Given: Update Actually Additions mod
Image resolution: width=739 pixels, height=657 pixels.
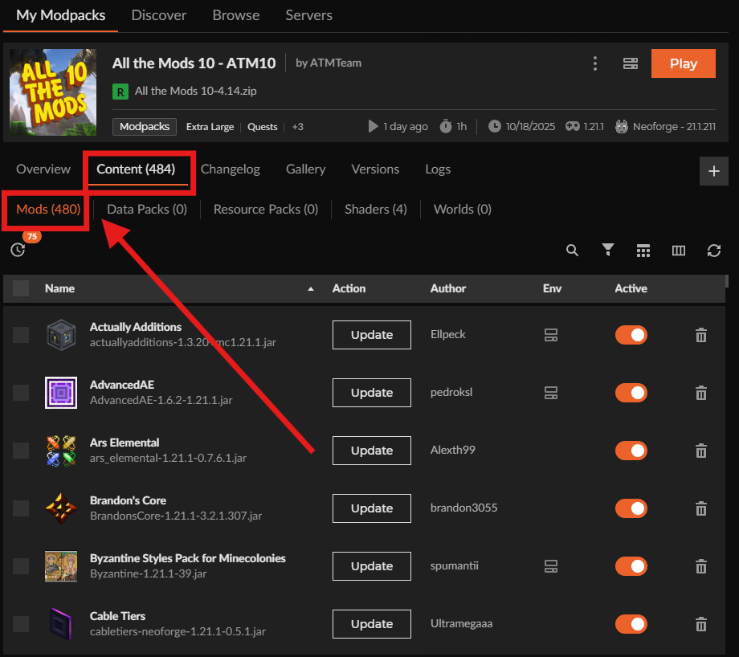Looking at the screenshot, I should tap(371, 335).
